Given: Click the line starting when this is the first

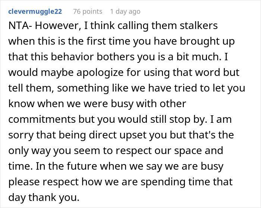Looking at the screenshot, I should (x=122, y=41).
